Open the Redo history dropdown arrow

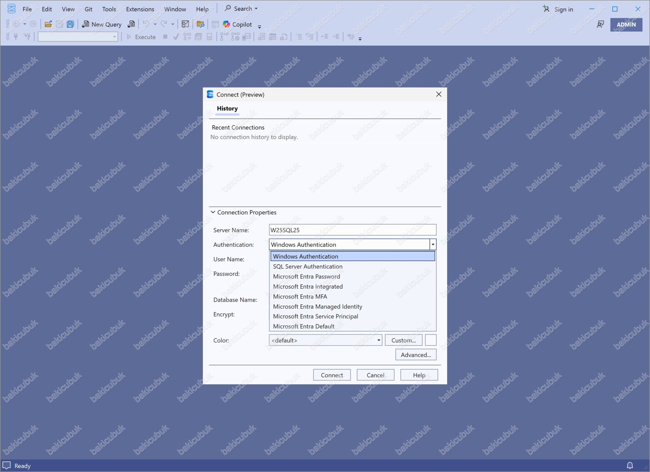coord(173,24)
